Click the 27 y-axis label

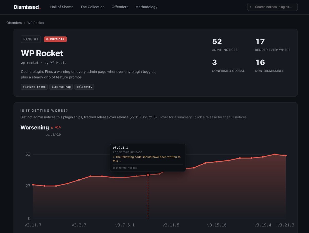pos(28,186)
